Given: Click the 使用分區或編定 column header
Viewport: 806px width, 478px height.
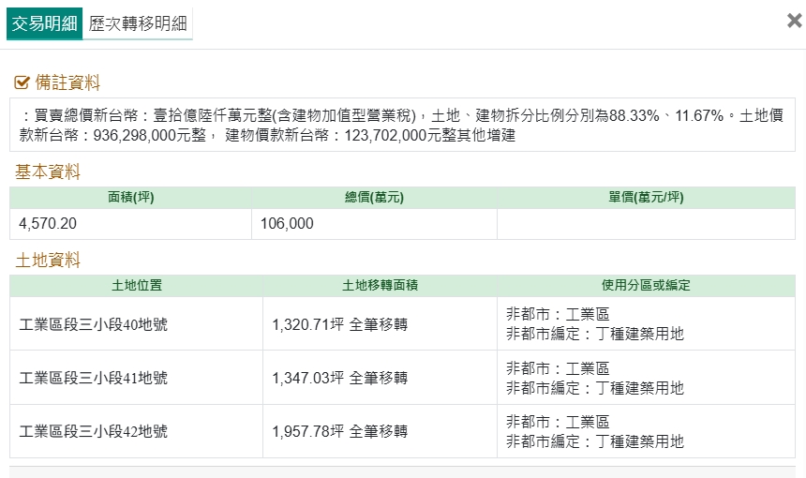Looking at the screenshot, I should tap(646, 286).
